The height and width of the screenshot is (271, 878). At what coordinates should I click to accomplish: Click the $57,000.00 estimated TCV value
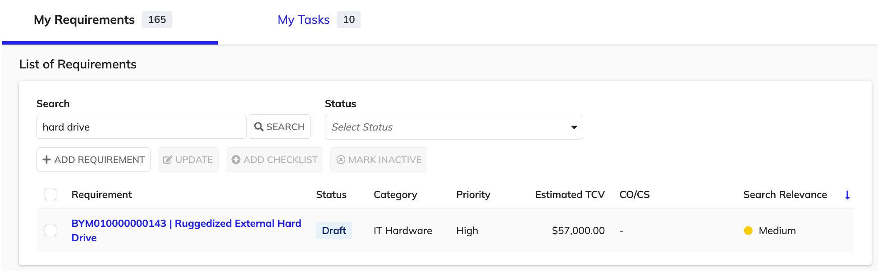(578, 230)
